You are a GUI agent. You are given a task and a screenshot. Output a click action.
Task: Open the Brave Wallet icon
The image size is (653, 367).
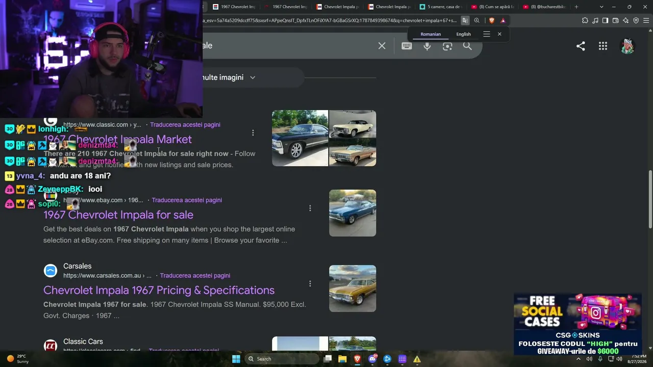[x=615, y=20]
